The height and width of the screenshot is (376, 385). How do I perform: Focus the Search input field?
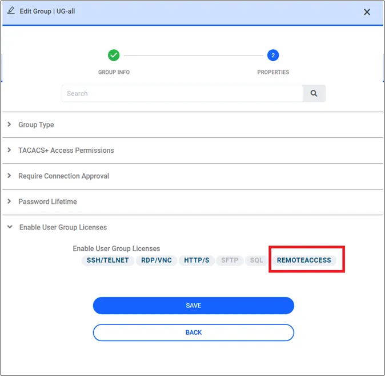[182, 93]
